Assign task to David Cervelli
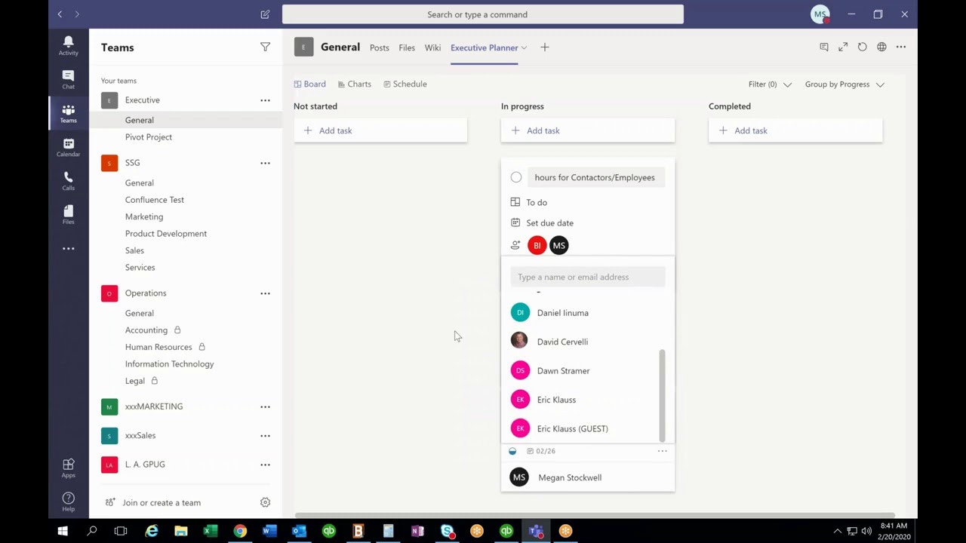Screen dimensions: 966x543 pyautogui.click(x=588, y=342)
